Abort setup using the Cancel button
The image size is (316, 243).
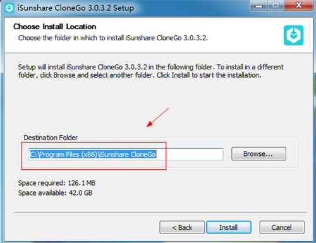[x=282, y=227]
